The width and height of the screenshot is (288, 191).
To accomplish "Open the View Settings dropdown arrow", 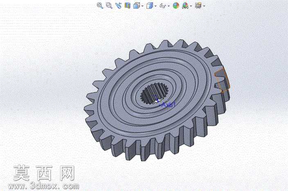I will pos(204,6).
